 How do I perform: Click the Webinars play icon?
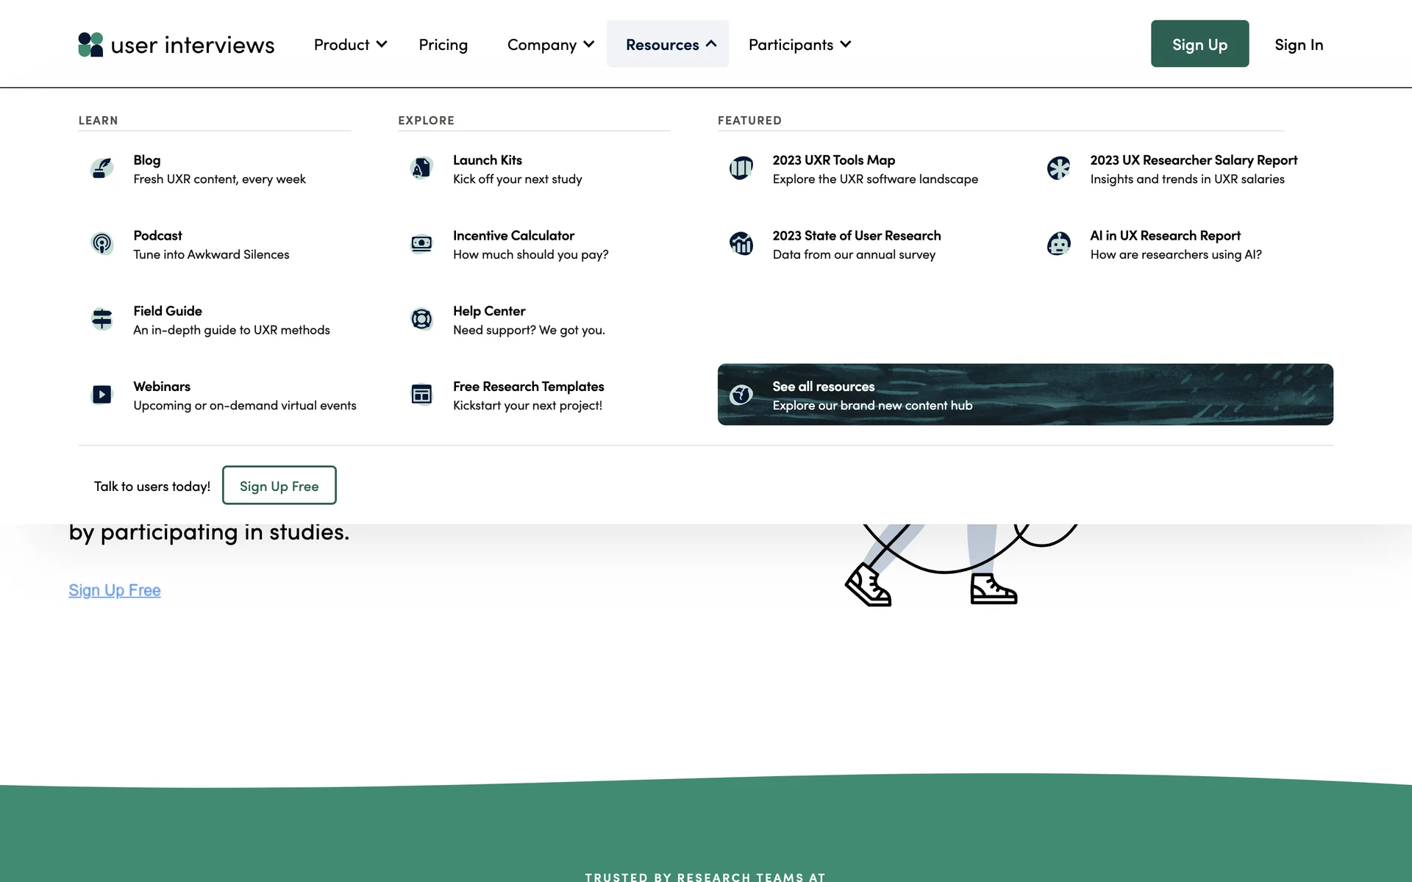click(102, 395)
